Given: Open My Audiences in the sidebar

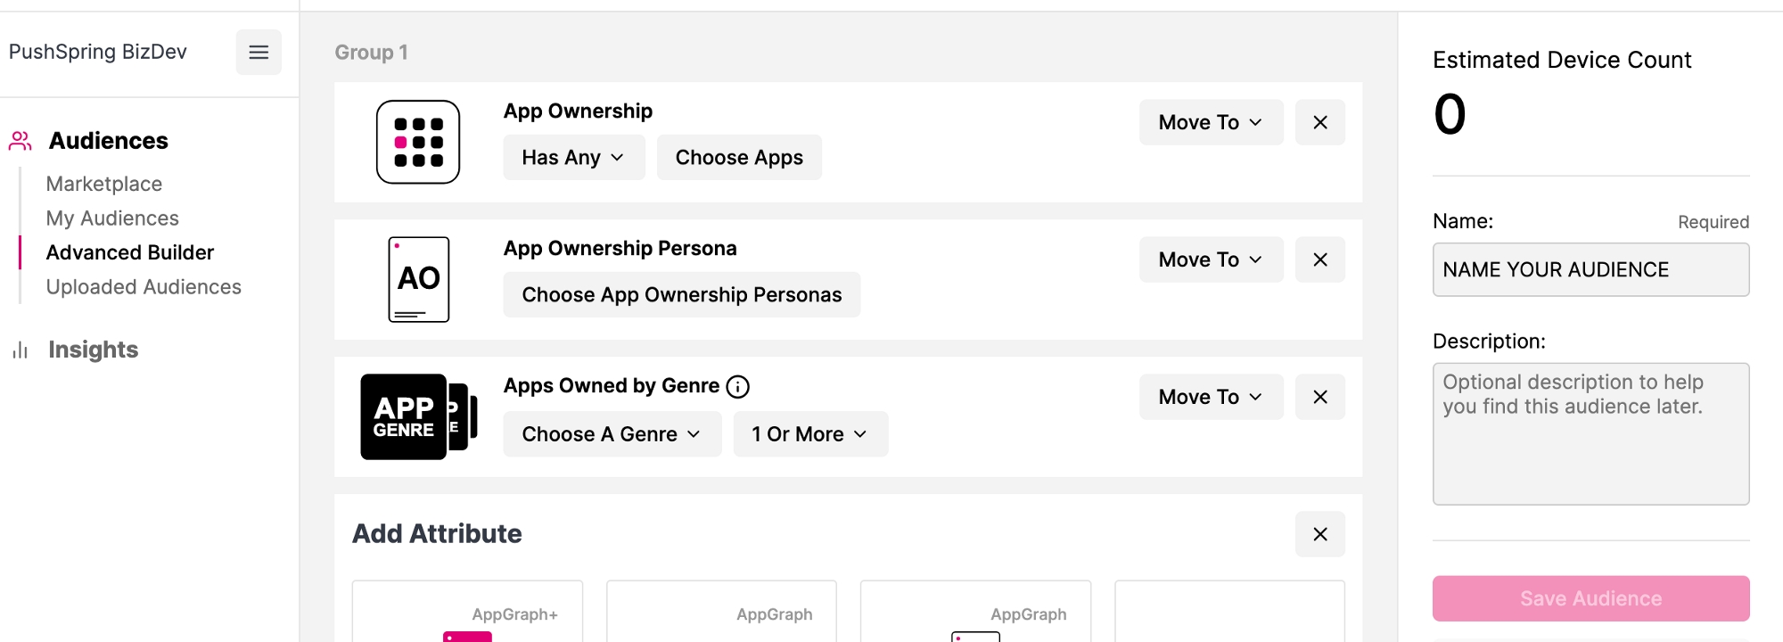Looking at the screenshot, I should pyautogui.click(x=112, y=218).
